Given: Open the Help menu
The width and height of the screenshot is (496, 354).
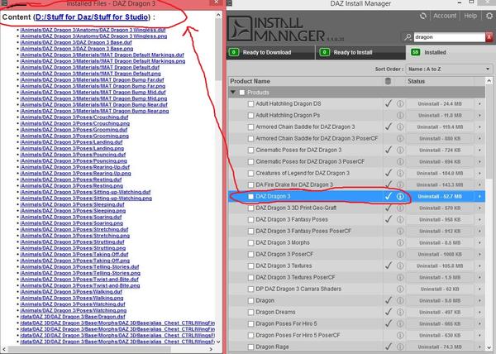Looking at the screenshot, I should [x=470, y=16].
